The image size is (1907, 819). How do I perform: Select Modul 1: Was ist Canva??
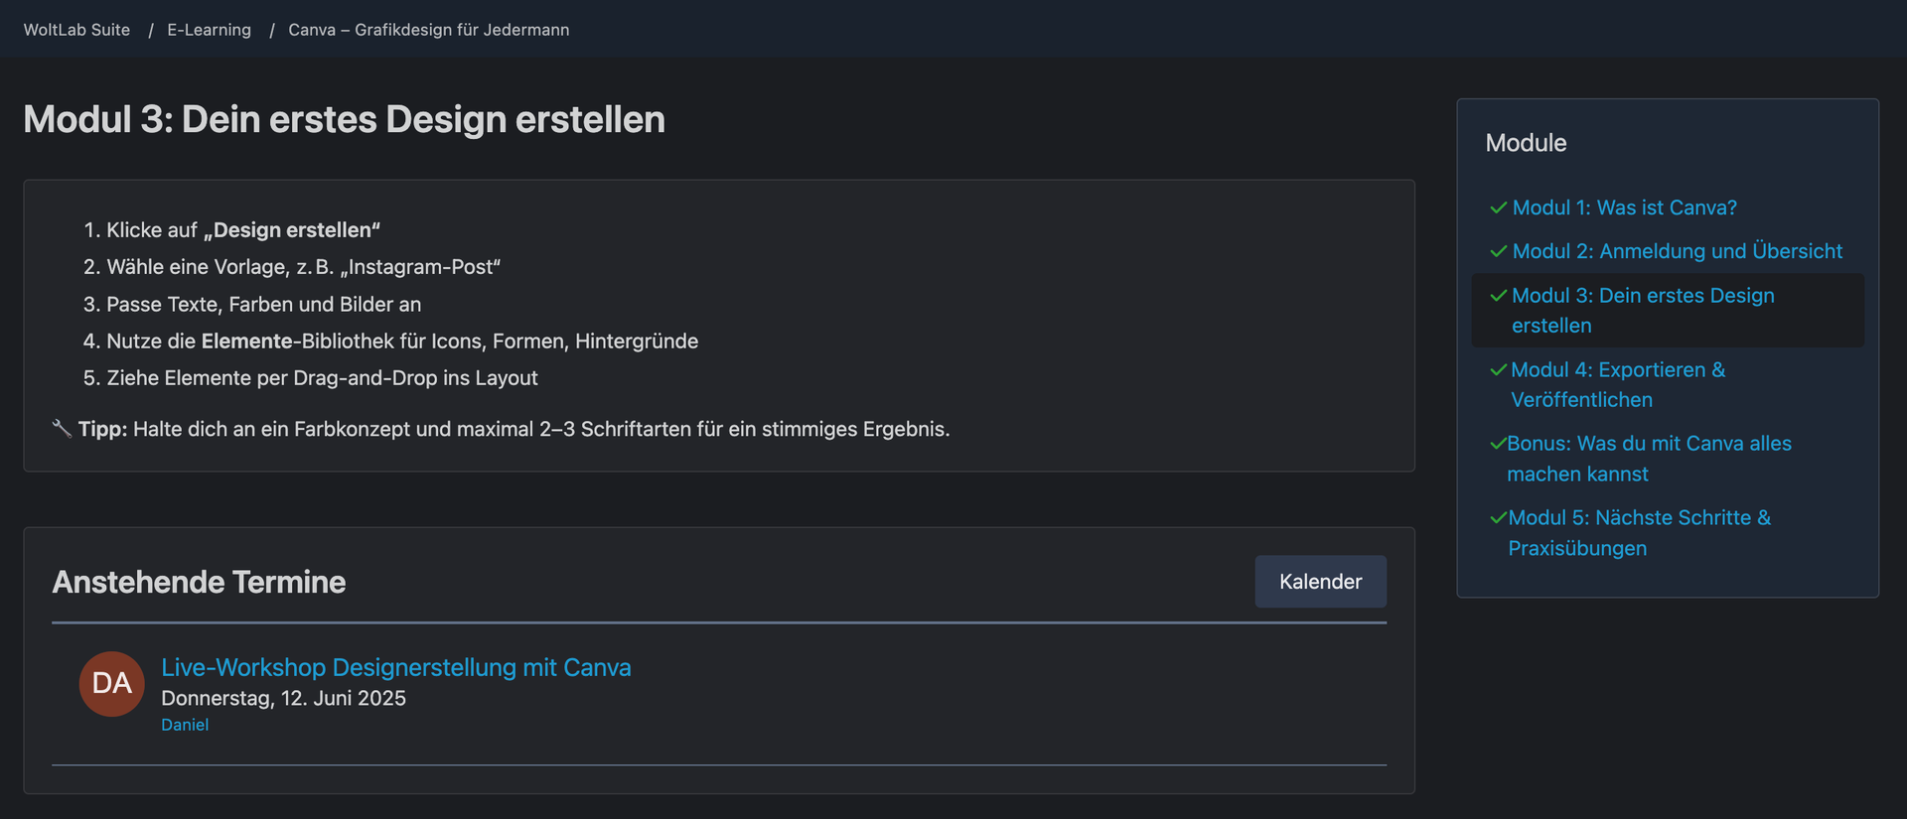pos(1624,207)
